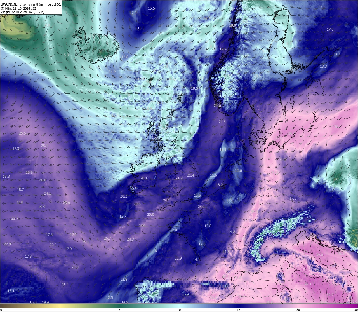Viewport: 358px width, 312px height.
Task: Click the 39.0 value label
Action: tap(319, 255)
